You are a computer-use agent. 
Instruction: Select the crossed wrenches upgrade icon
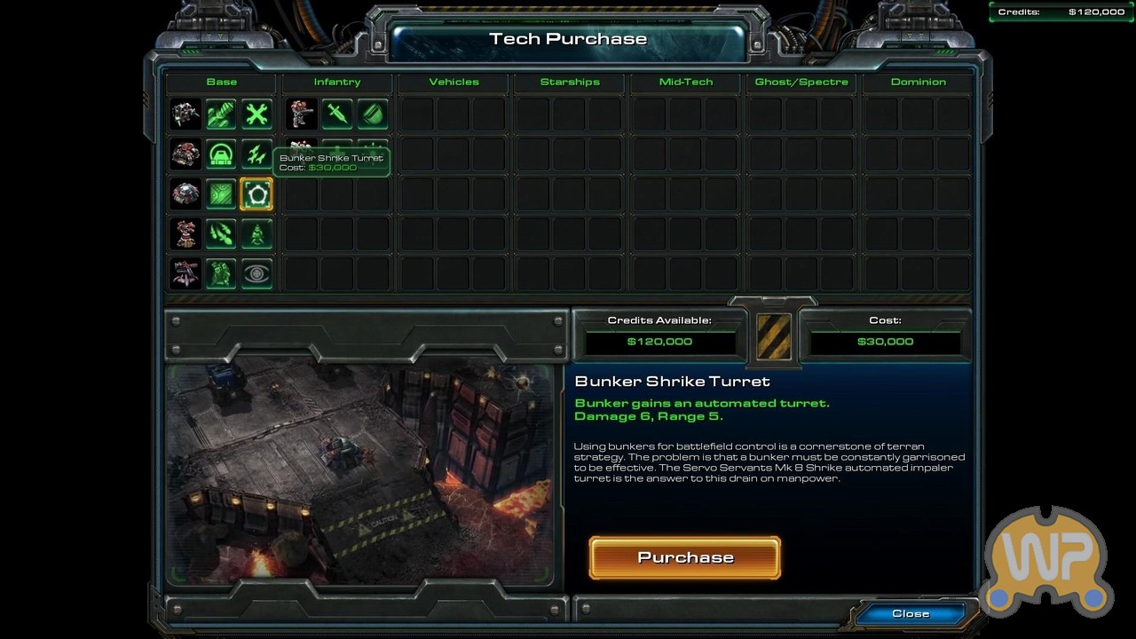(x=256, y=114)
